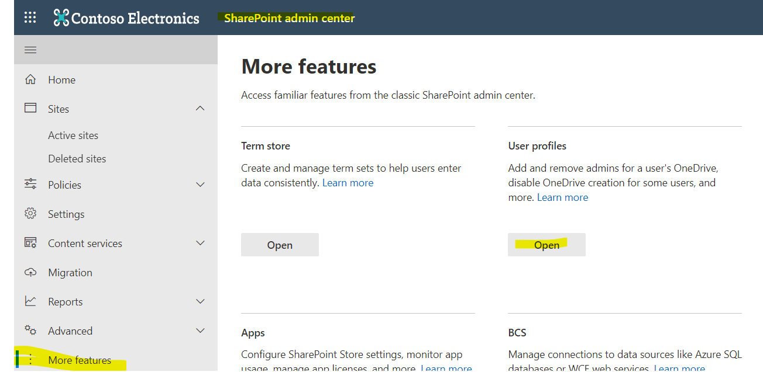Click the Term store section title
763x372 pixels.
[x=266, y=146]
